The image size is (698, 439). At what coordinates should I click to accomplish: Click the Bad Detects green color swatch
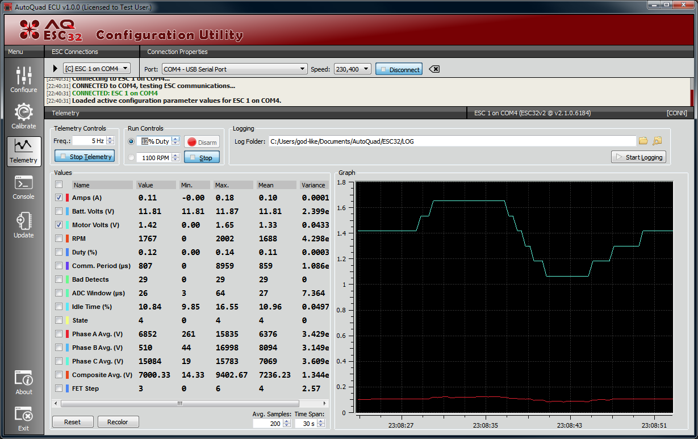click(68, 279)
